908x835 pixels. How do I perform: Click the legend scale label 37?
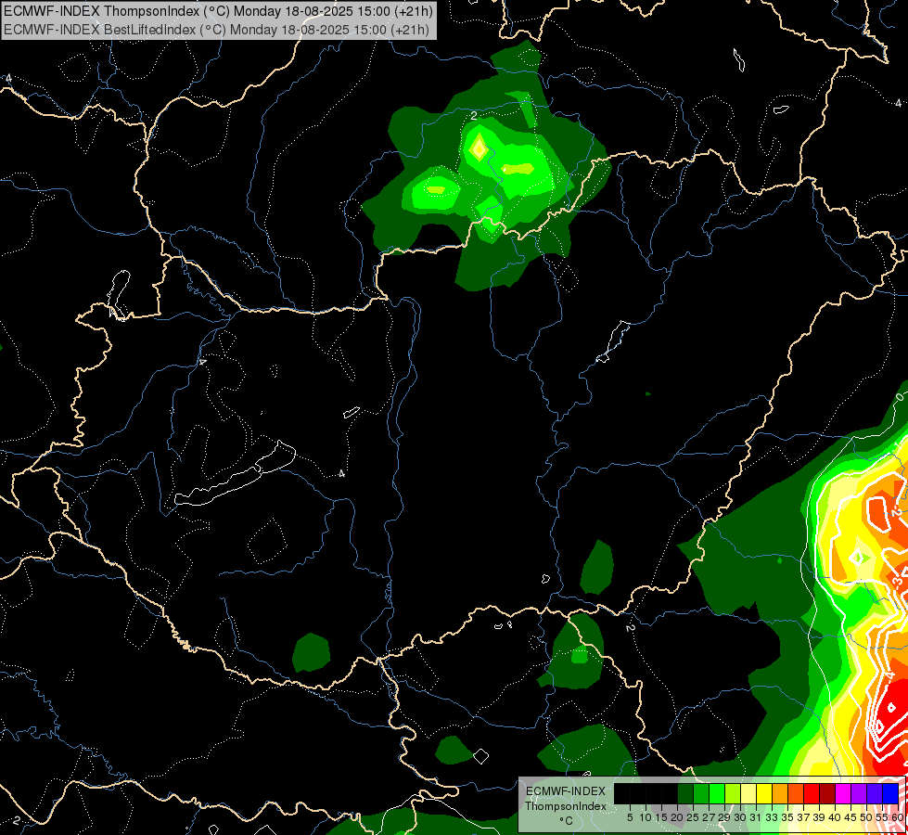804,817
